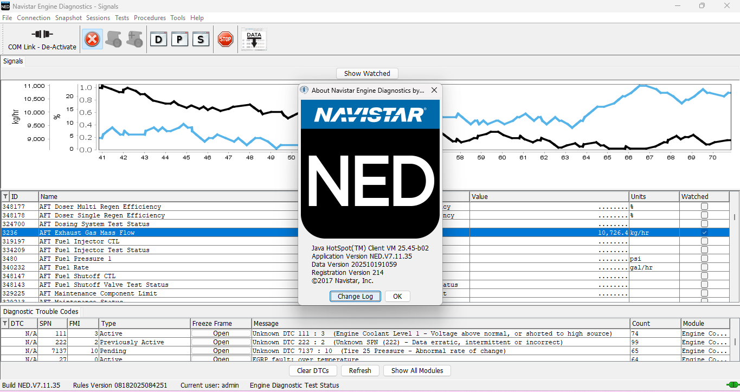Click the grayed engine plus toolbar icon
Viewport: 740px width, 392px height.
(134, 39)
